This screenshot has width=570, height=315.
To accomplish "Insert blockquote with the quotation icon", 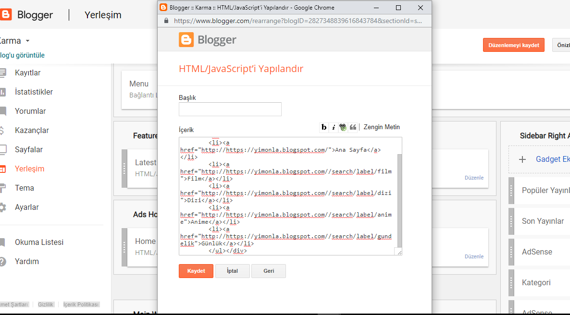I will point(353,127).
